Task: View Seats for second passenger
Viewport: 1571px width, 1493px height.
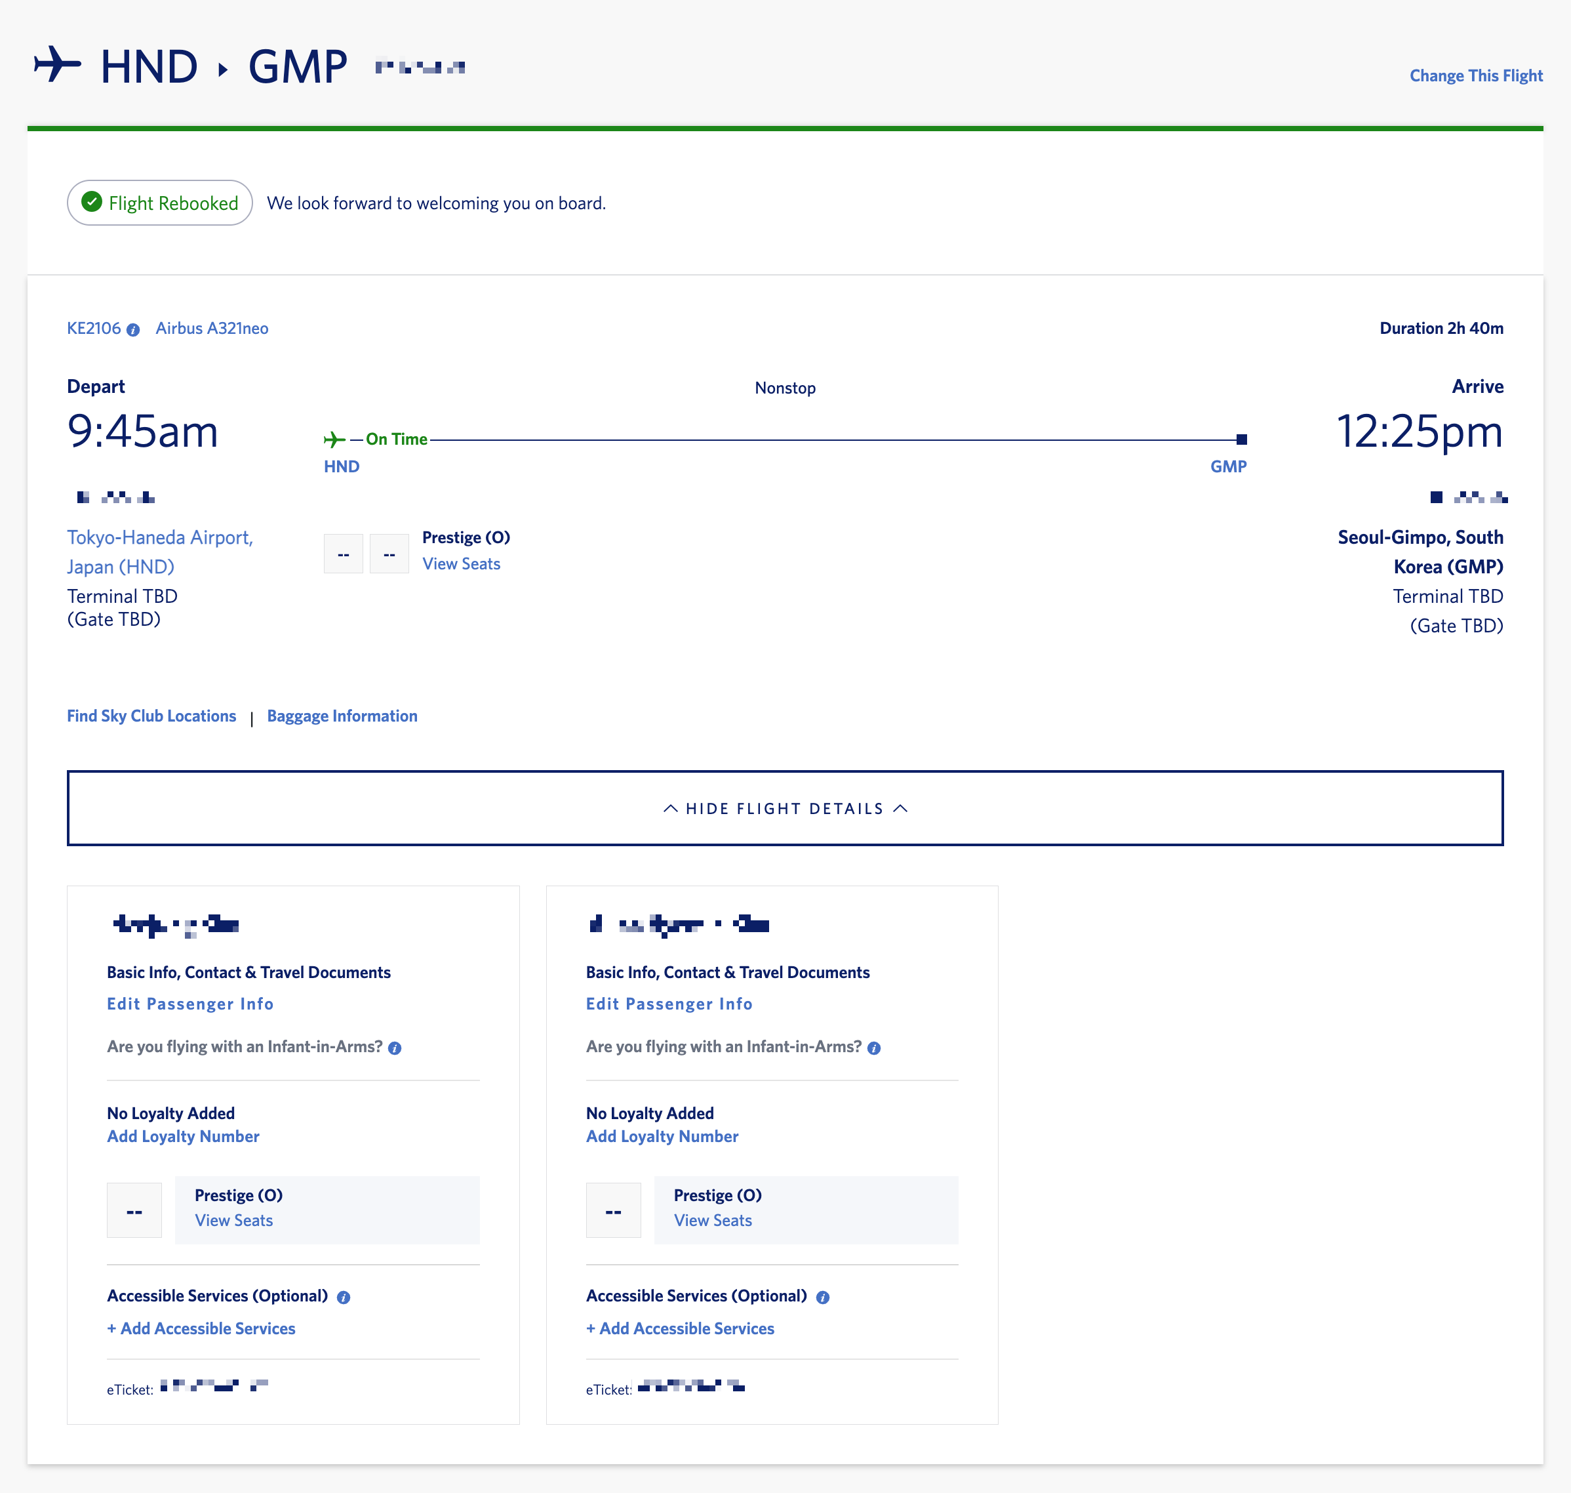Action: pos(712,1220)
